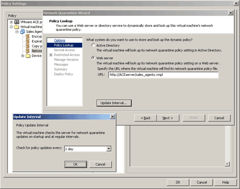Viewport: 240px width, 189px height.
Task: Click the Device folder icon
Action: click(28, 56)
